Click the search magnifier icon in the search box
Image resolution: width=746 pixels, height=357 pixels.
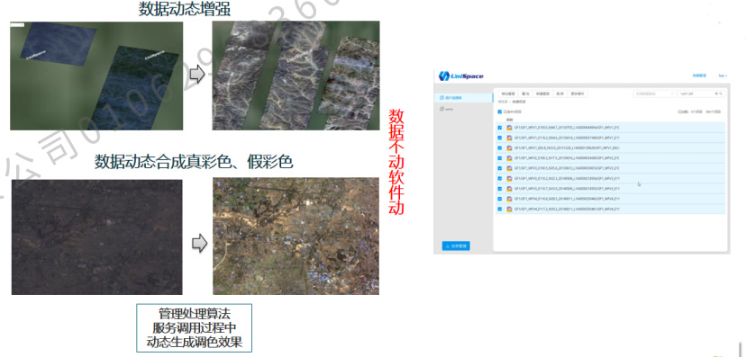point(721,94)
